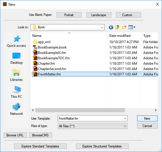162x152 pixels.
Task: Open Quick access in the places bar
Action: coord(16,41)
